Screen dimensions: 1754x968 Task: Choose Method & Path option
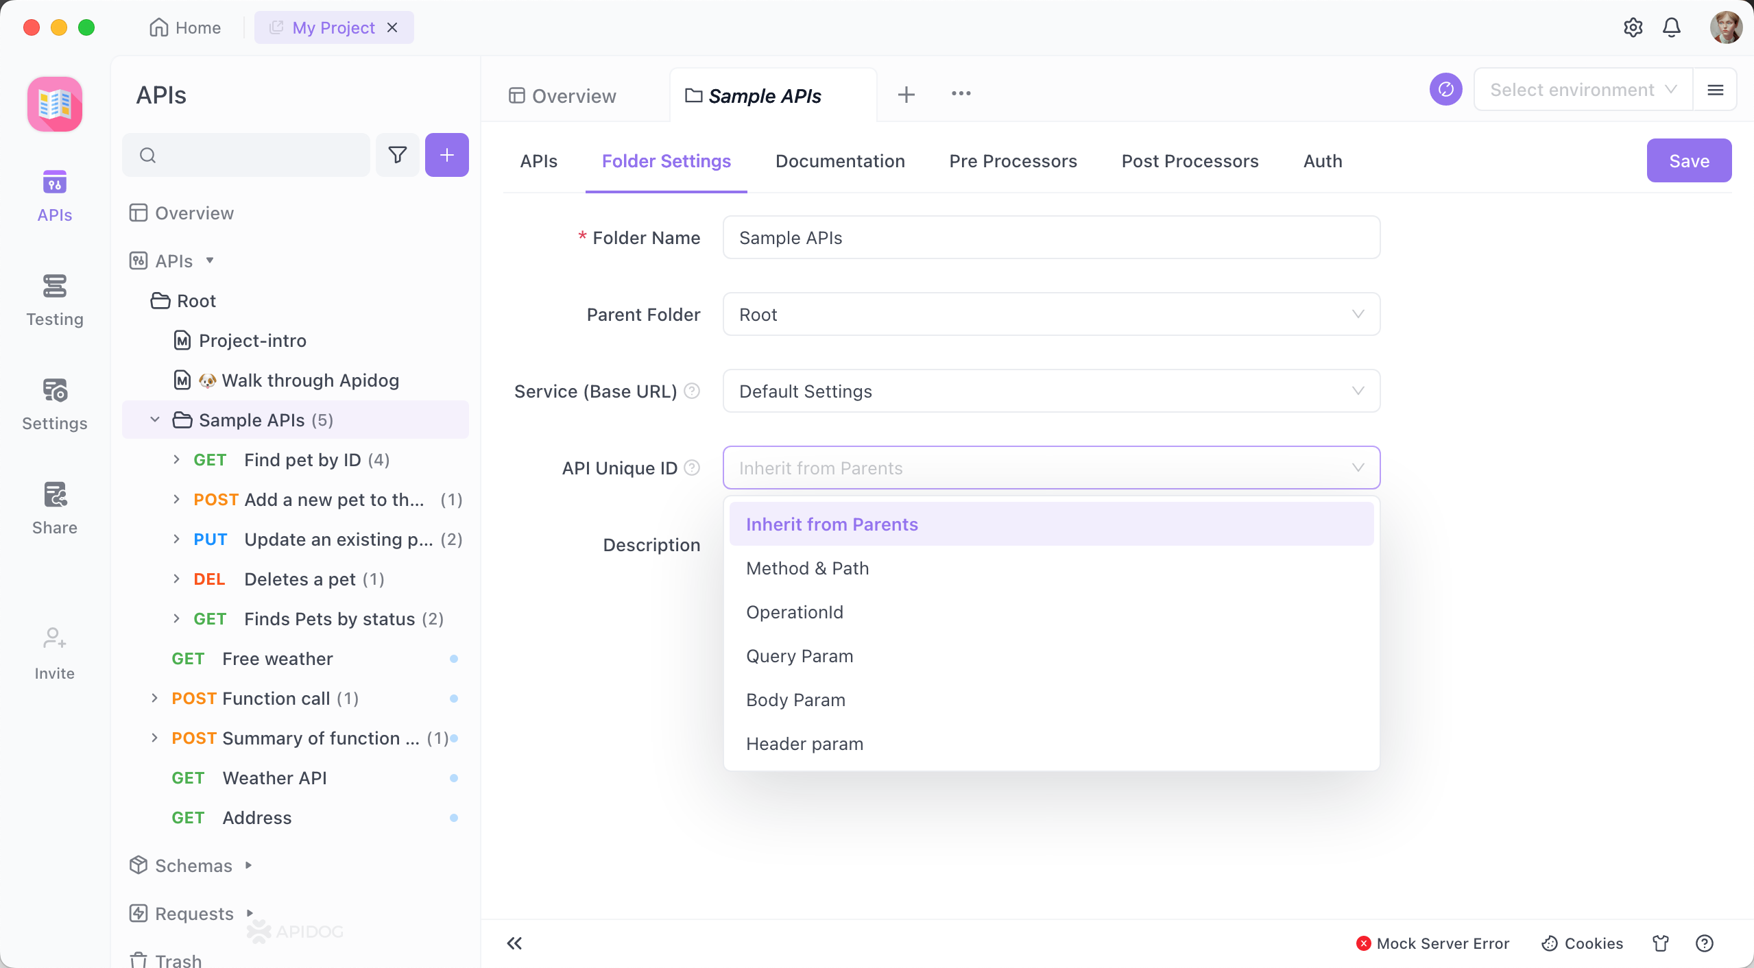[x=807, y=568]
